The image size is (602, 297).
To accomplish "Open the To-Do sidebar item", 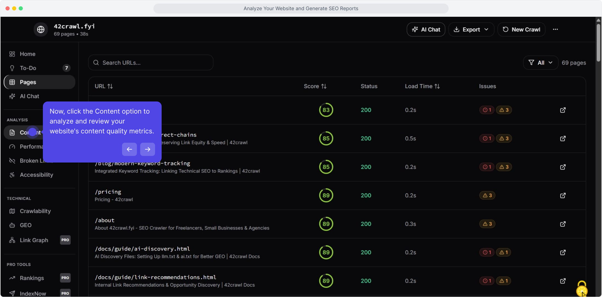I will pyautogui.click(x=28, y=68).
